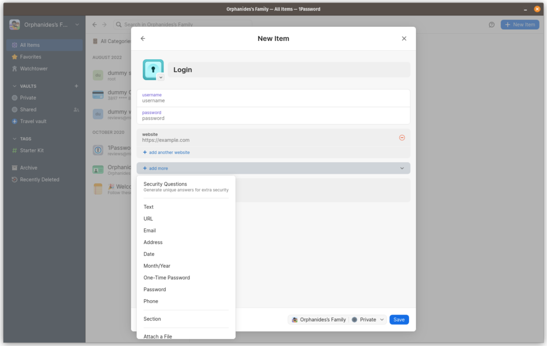Click the Archive box icon

click(x=14, y=168)
